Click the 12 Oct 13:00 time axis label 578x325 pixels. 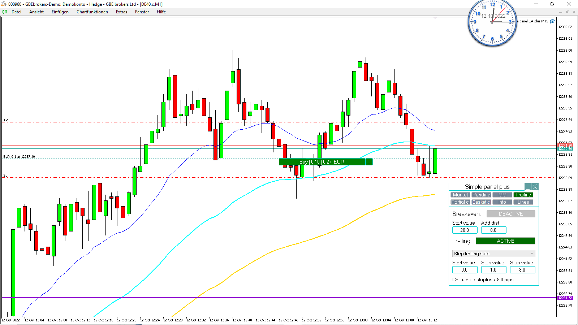coord(358,320)
